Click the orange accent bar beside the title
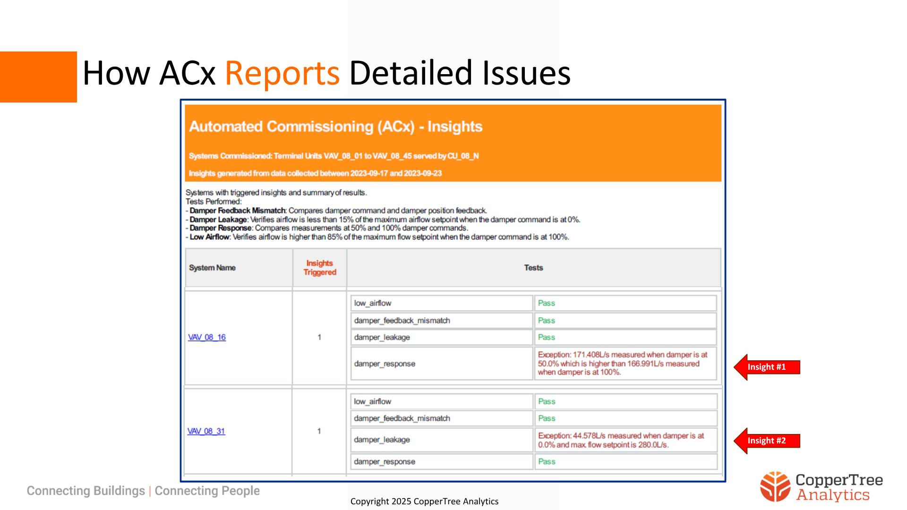The image size is (907, 510). pyautogui.click(x=38, y=76)
